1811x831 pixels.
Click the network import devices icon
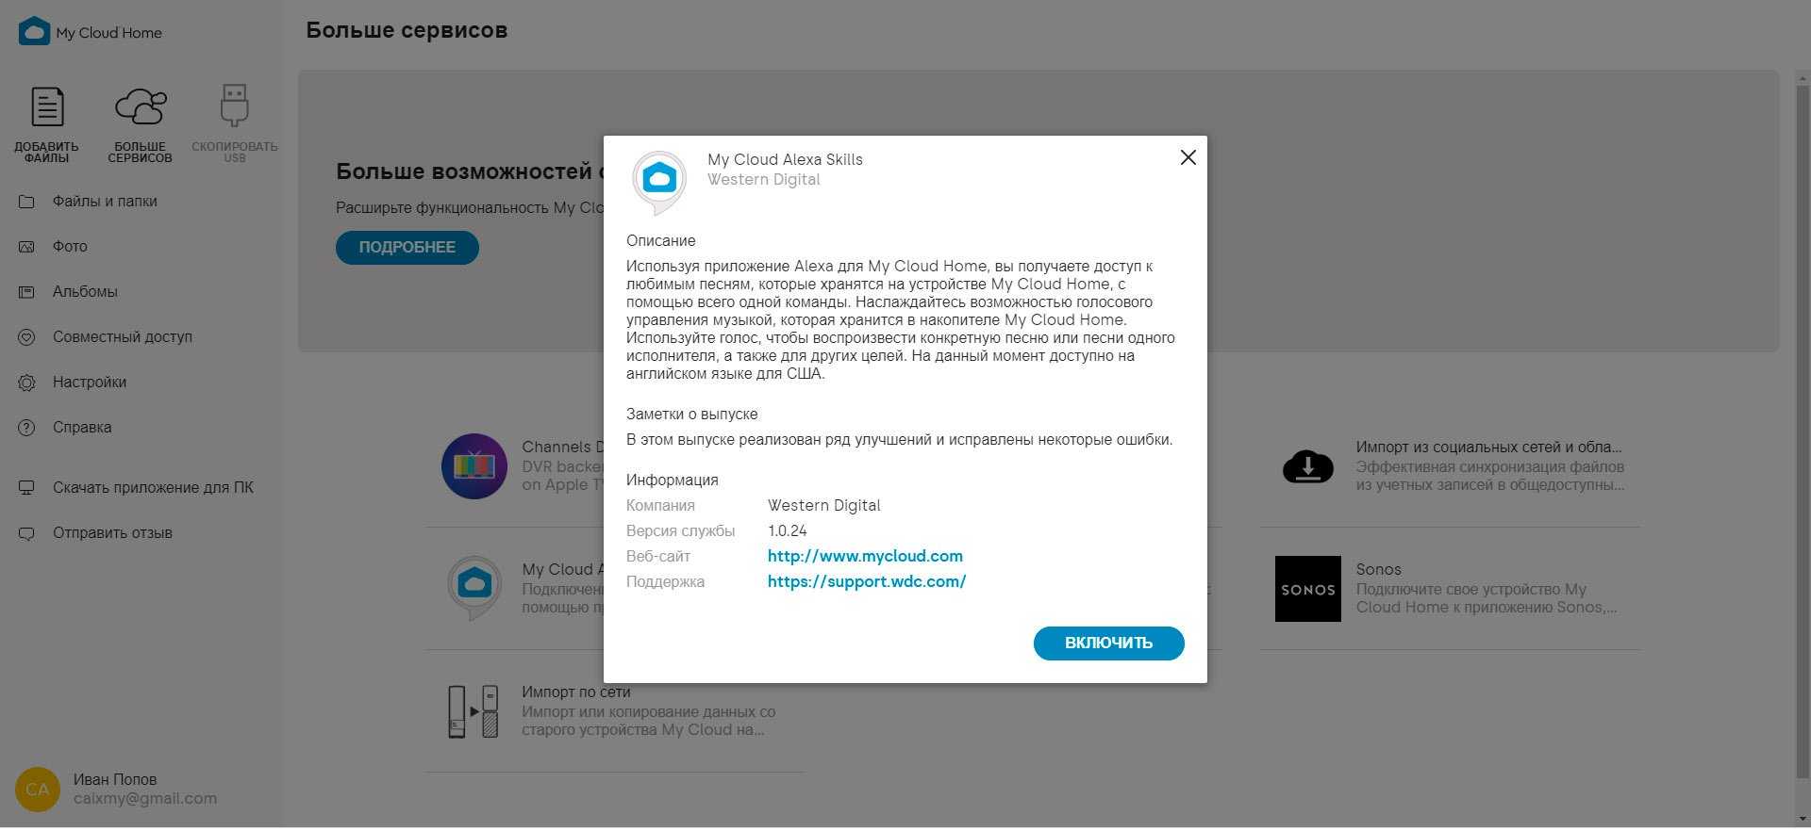tap(474, 711)
